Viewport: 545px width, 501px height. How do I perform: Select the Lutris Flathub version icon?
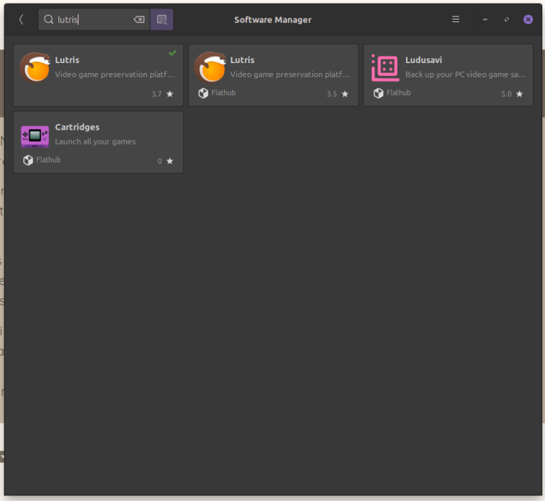(210, 68)
